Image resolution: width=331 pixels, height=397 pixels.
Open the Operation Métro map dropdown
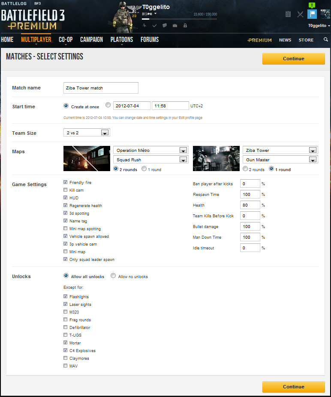coord(151,150)
